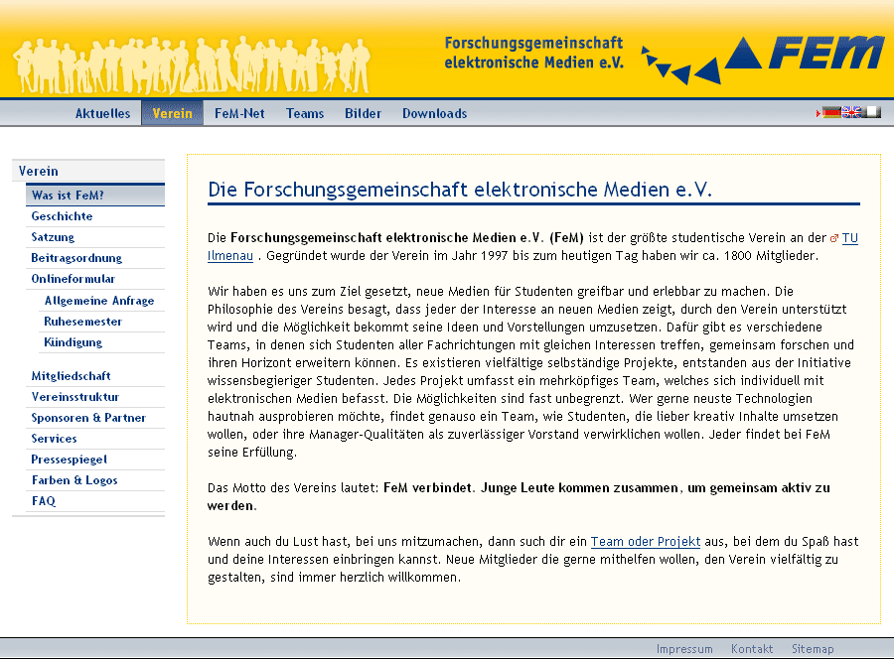Image resolution: width=894 pixels, height=659 pixels.
Task: Open the FeM-Net navigation tab
Action: tap(239, 113)
